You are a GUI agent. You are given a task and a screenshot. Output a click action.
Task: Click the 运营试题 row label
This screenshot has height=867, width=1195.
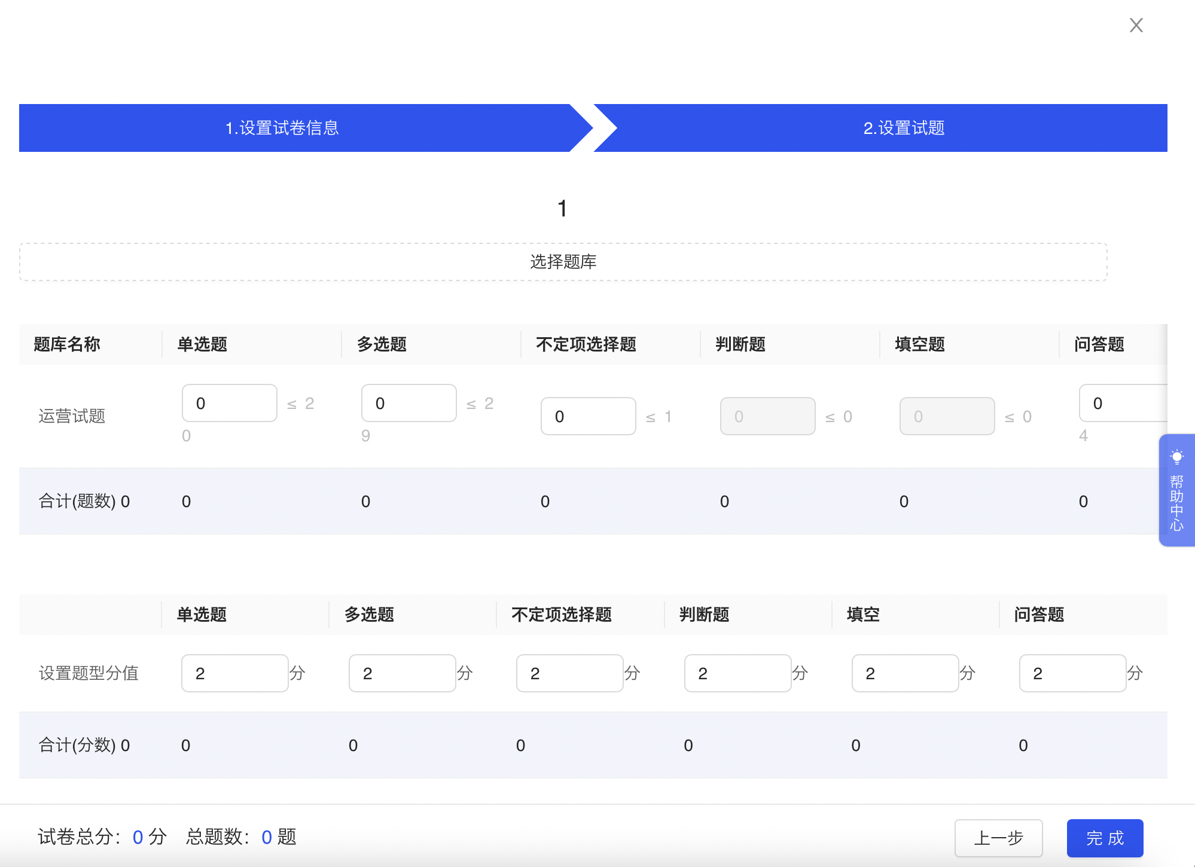[x=72, y=416]
